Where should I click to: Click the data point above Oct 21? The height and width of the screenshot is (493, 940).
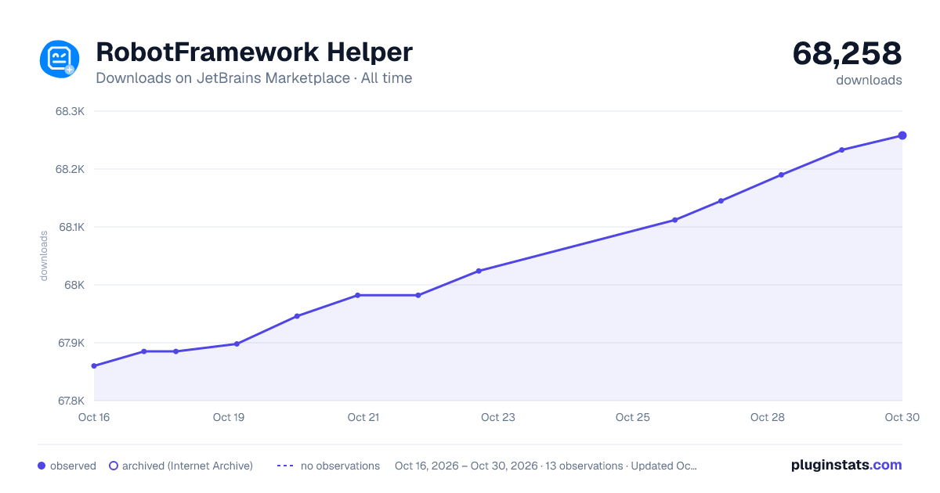click(x=357, y=295)
